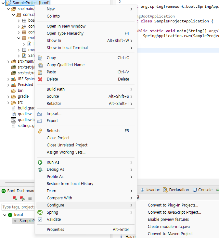Viewport: 219px width, 238px height.
Task: Select SampleP entry under local
Action: coord(23,221)
